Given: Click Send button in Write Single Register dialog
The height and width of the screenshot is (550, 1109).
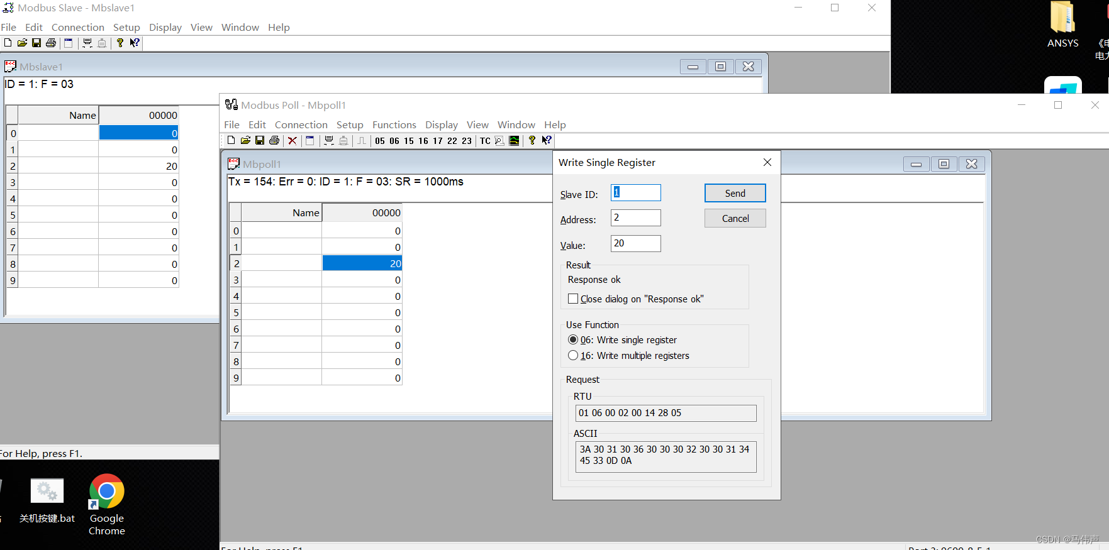Looking at the screenshot, I should (x=735, y=193).
